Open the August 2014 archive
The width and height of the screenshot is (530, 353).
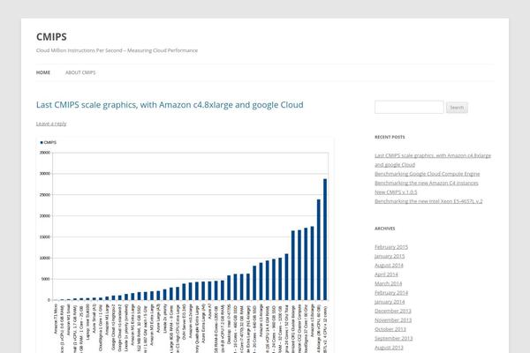(389, 266)
